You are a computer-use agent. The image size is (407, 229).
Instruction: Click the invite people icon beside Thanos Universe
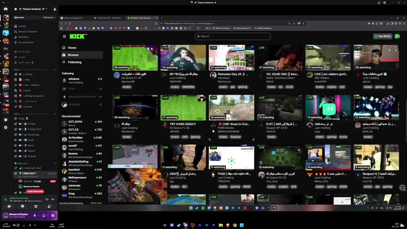click(x=55, y=9)
